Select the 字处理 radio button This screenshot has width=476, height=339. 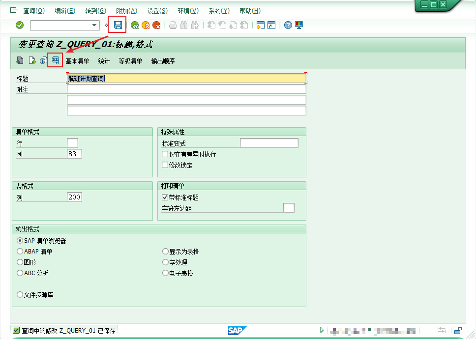pos(165,262)
